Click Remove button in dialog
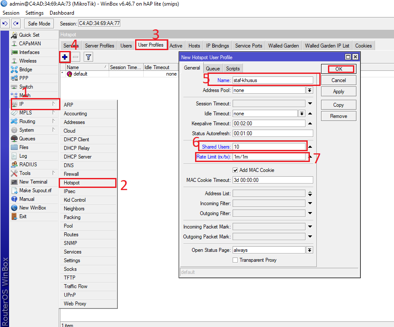 coord(338,116)
